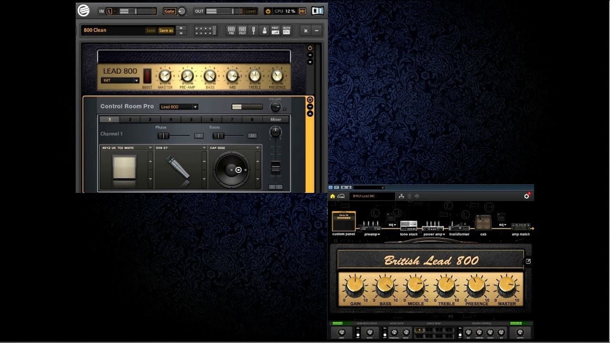Enable the Gate button in Guitar Rig

[169, 11]
